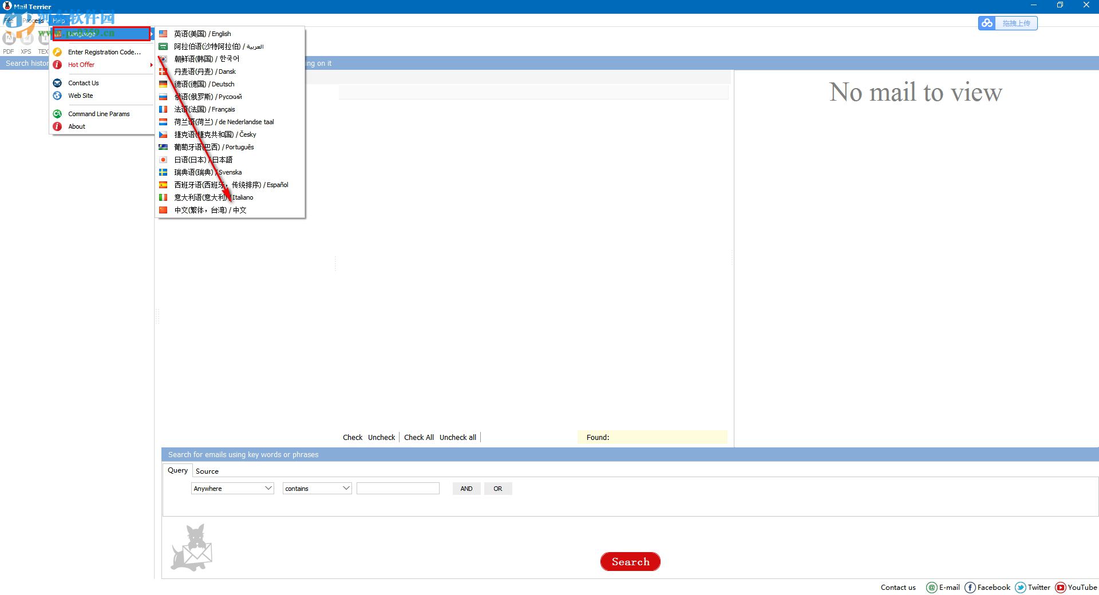Image resolution: width=1099 pixels, height=595 pixels.
Task: Expand the Language submenu in Help
Action: point(102,34)
